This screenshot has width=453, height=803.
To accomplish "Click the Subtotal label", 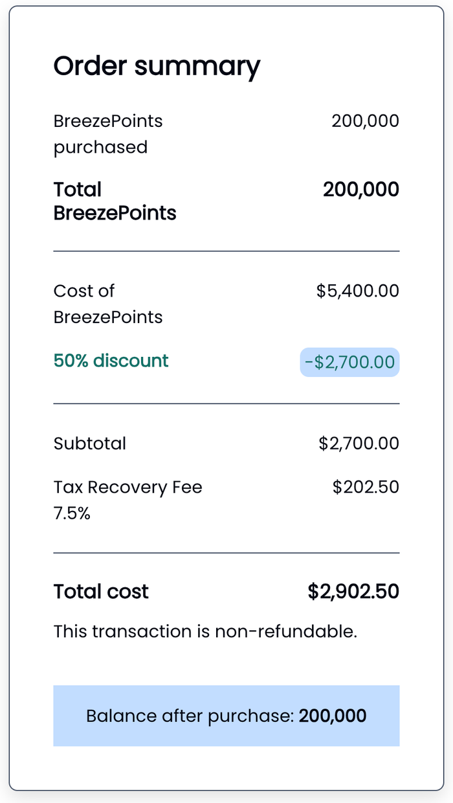I will pos(90,444).
